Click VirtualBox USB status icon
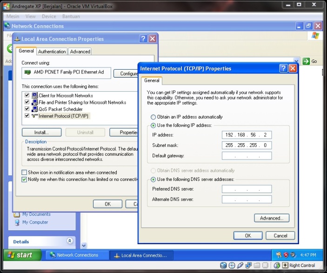Image resolution: width=327 pixels, height=273 pixels. point(240,265)
